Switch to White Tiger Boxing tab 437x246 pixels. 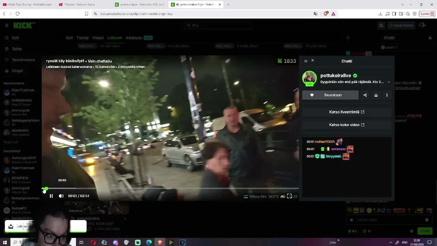click(27, 4)
